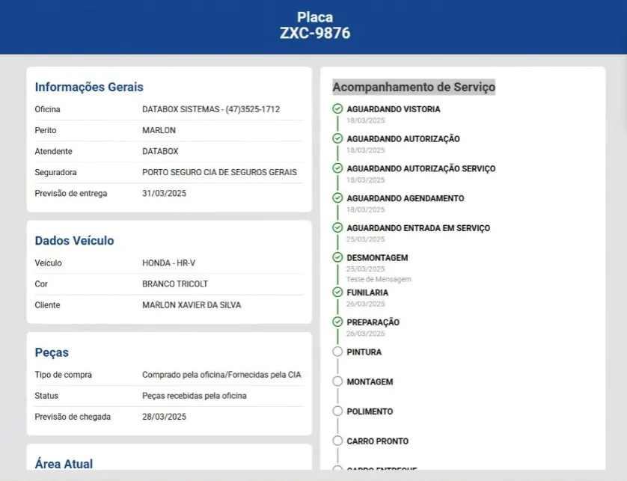Click the completed check icon beside FUNILARIA

337,292
